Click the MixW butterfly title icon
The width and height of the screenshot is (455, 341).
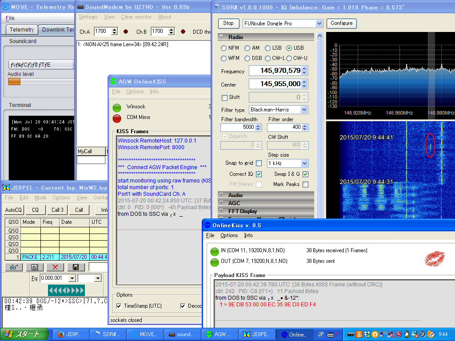click(x=6, y=187)
